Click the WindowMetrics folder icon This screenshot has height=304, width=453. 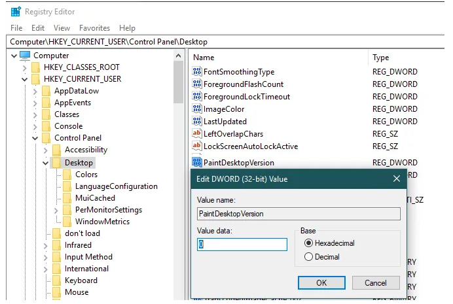[67, 222]
